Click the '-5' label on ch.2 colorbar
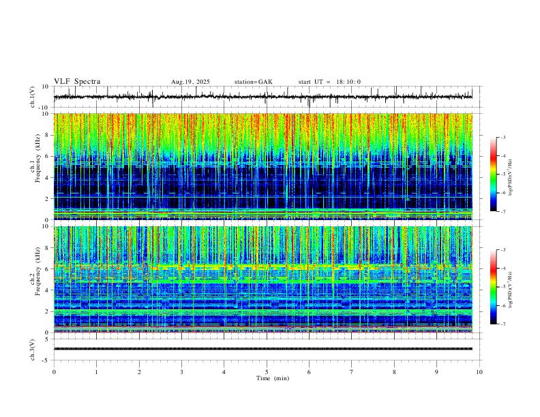Viewport: 540px width, 417px height. (502, 287)
